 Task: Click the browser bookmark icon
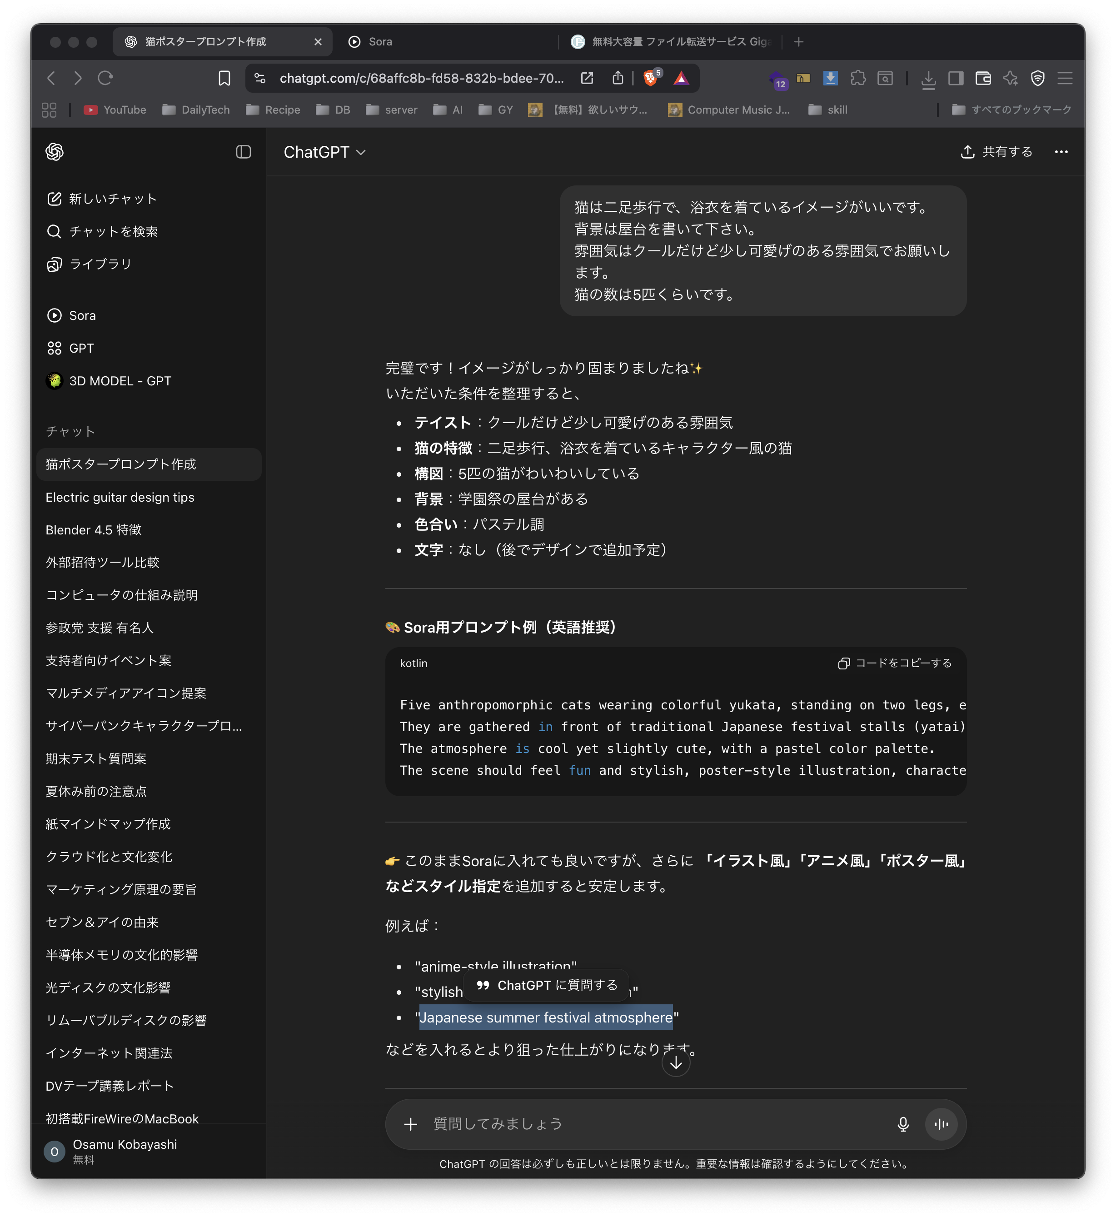coord(224,78)
